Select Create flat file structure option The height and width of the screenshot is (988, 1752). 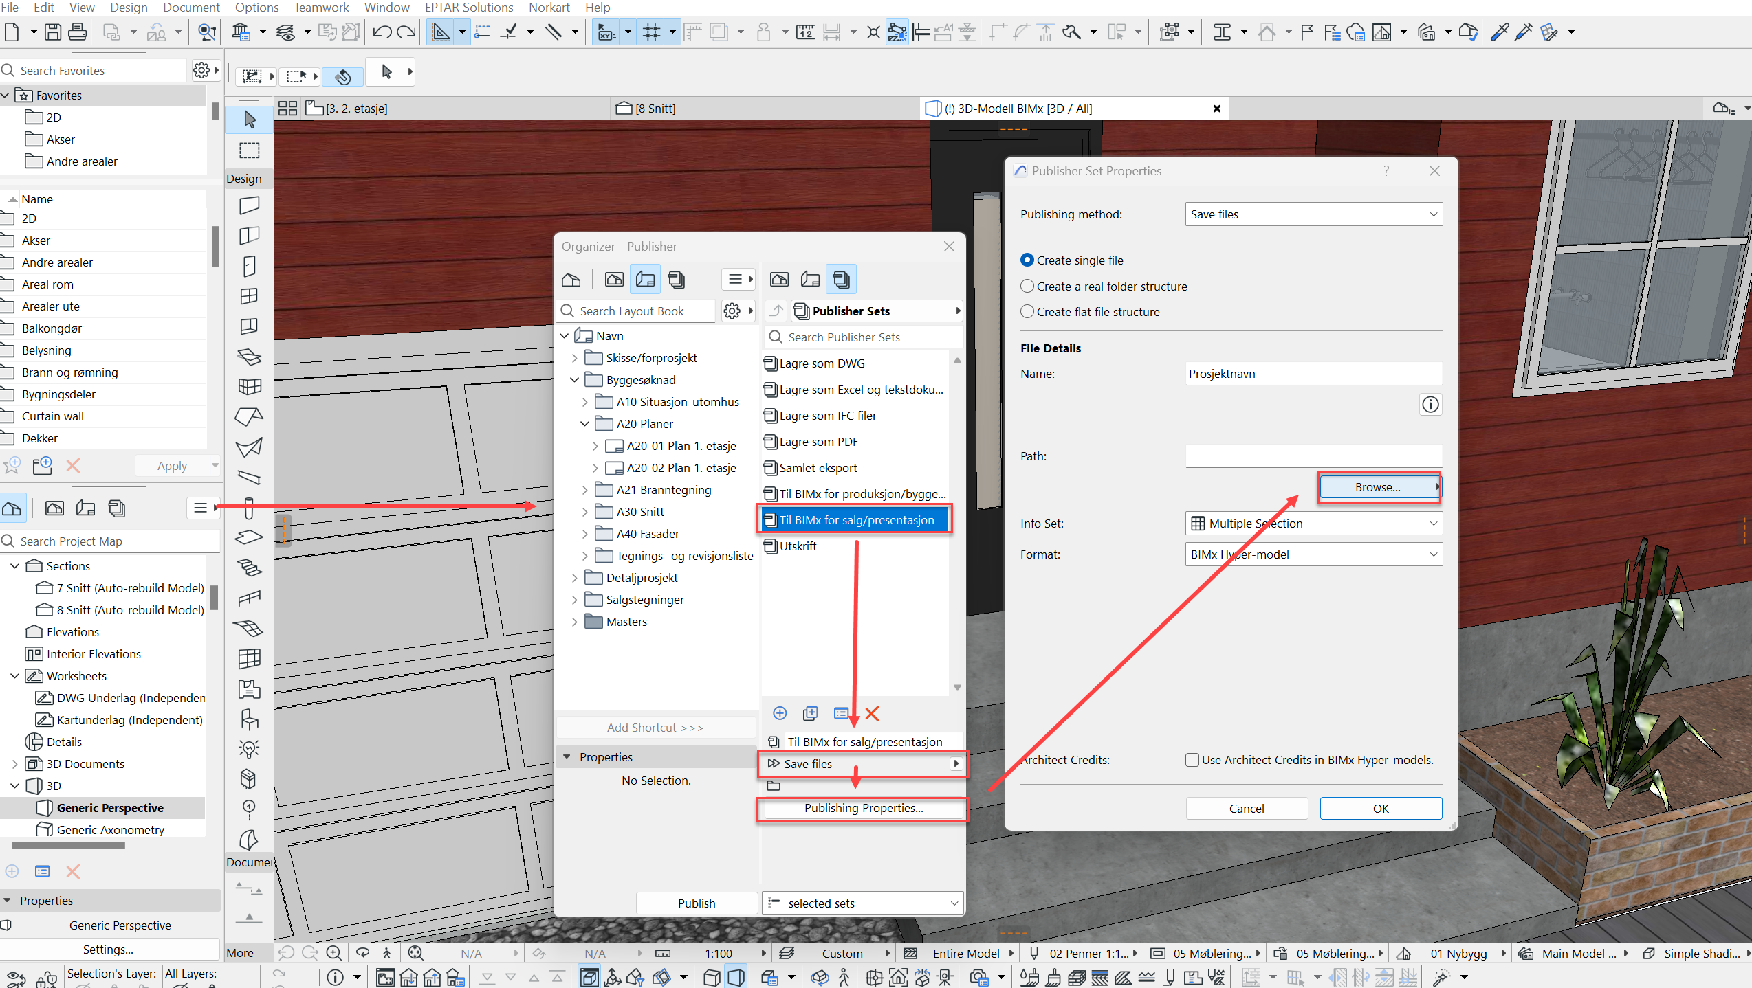point(1027,311)
